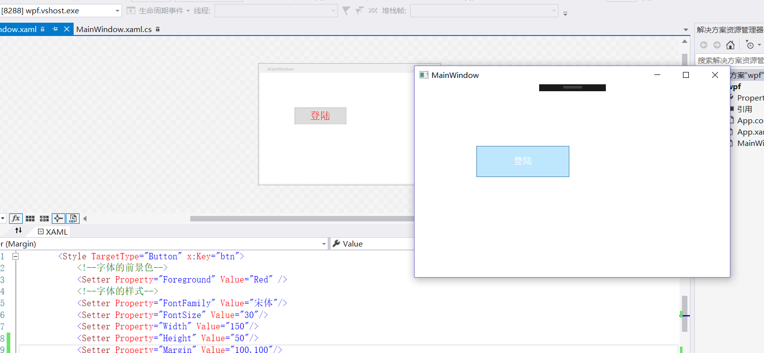Click the running MainWindow app icon
The height and width of the screenshot is (353, 764).
point(423,75)
